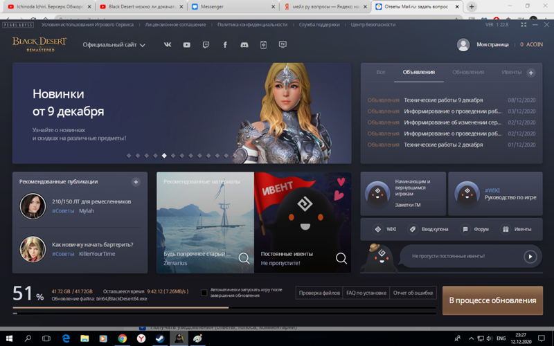Click В процессе обновления button
This screenshot has height=346, width=554.
click(492, 300)
